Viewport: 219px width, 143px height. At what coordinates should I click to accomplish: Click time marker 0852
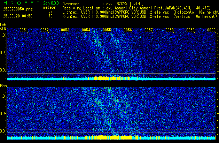coord(45,30)
